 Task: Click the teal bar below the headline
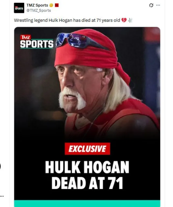(87, 203)
